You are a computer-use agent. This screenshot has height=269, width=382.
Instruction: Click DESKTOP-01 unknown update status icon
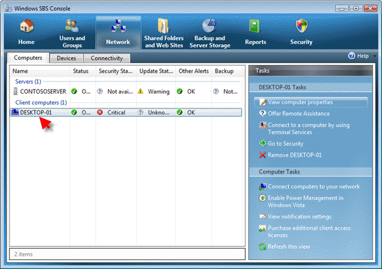pos(140,113)
